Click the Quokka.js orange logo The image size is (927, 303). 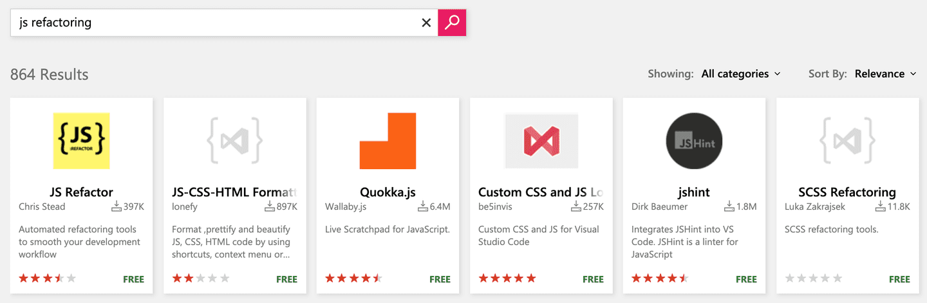(x=388, y=141)
